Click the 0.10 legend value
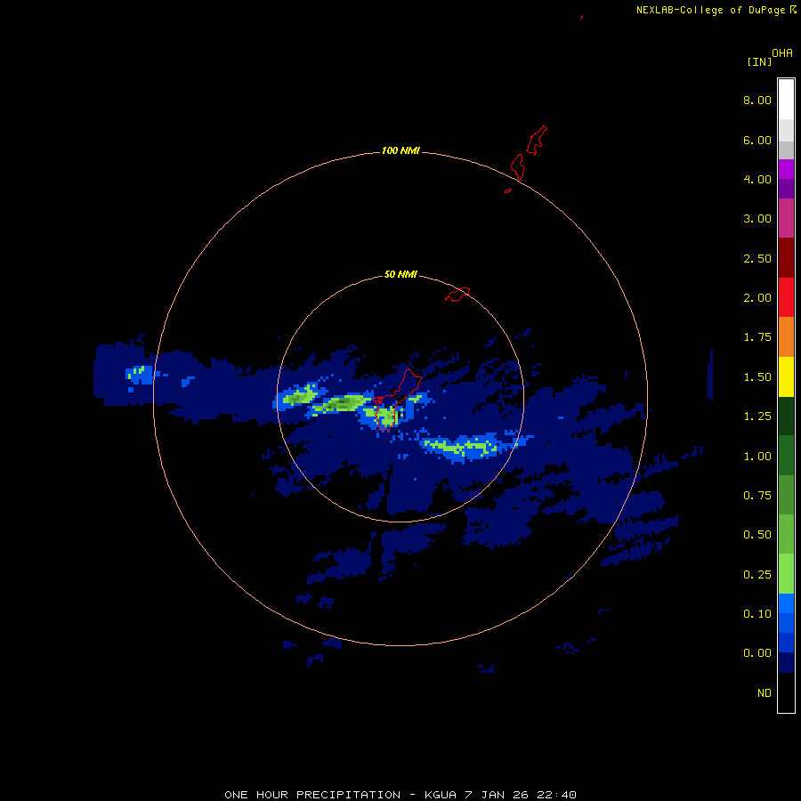 (x=757, y=614)
